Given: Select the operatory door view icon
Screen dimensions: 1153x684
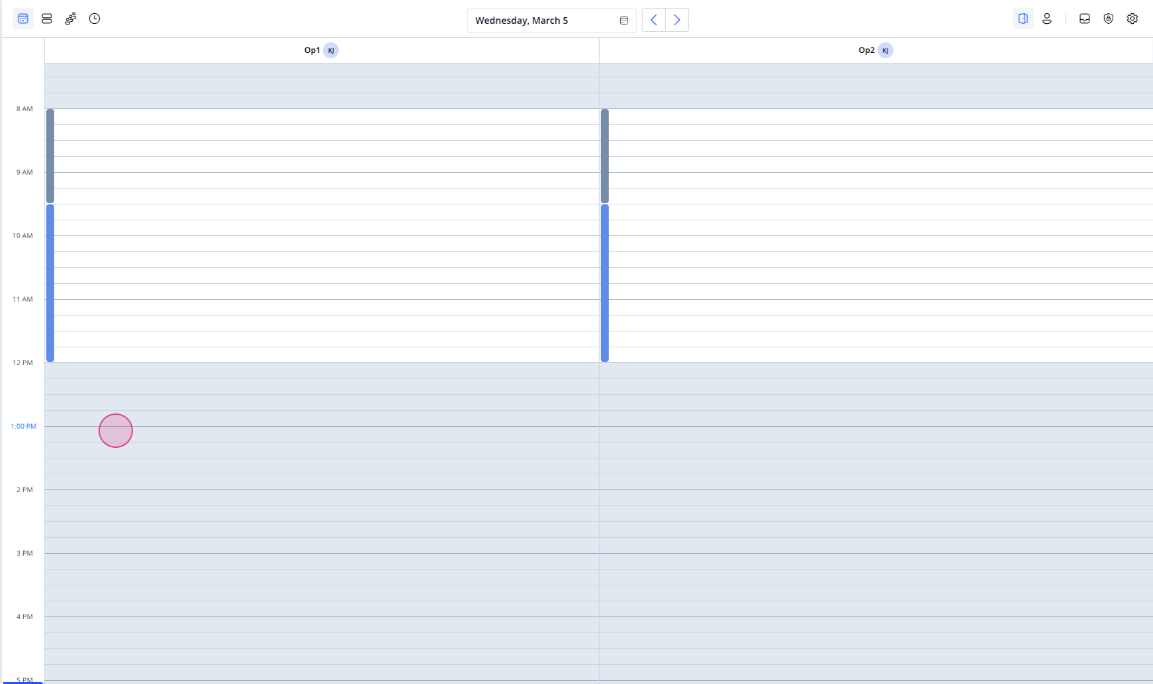Looking at the screenshot, I should pyautogui.click(x=1023, y=19).
